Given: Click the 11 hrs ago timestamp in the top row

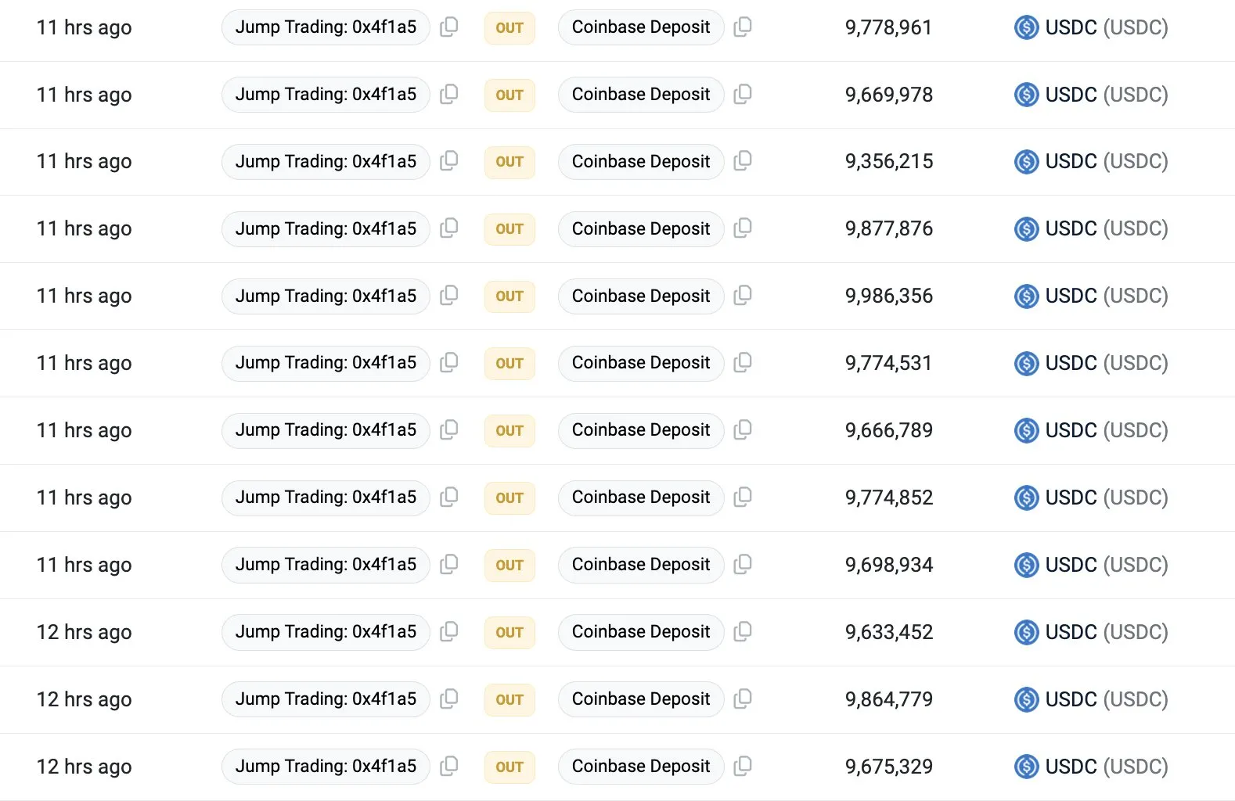Looking at the screenshot, I should pyautogui.click(x=84, y=27).
